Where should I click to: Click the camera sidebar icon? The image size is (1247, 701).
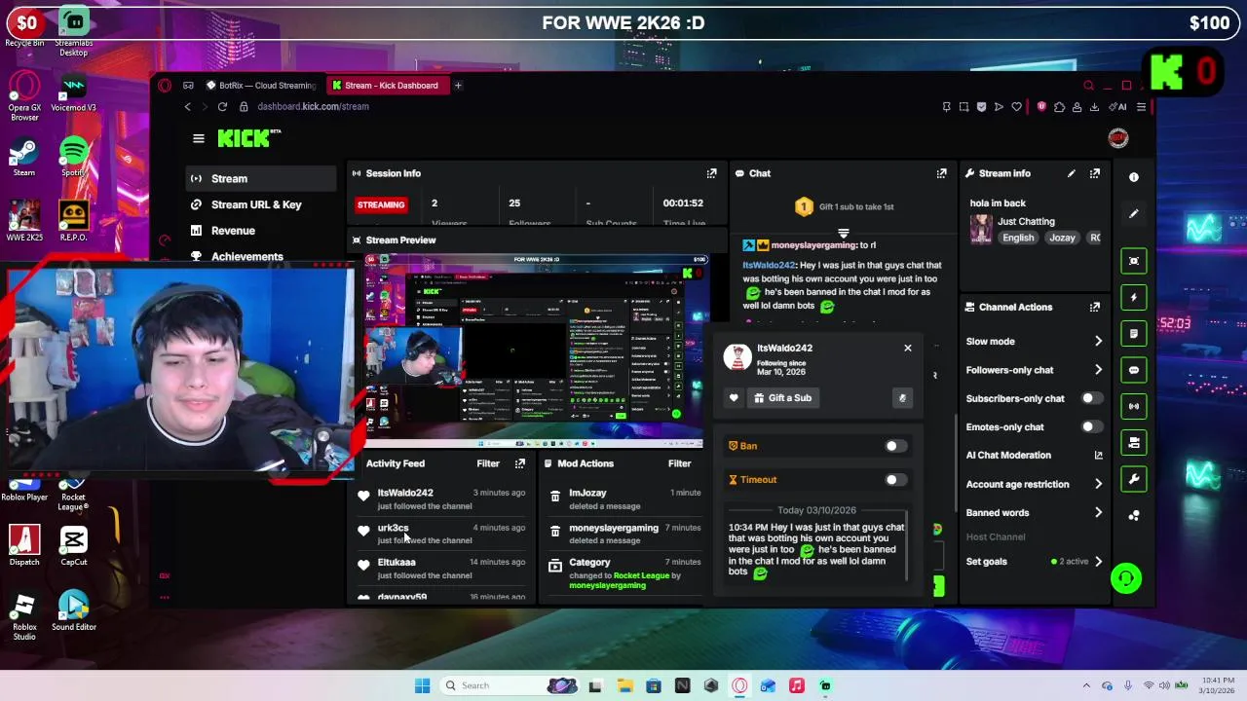(1133, 442)
